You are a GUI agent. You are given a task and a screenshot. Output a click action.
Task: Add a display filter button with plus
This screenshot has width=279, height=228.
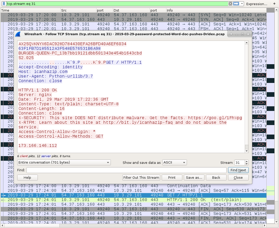pyautogui.click(x=274, y=4)
